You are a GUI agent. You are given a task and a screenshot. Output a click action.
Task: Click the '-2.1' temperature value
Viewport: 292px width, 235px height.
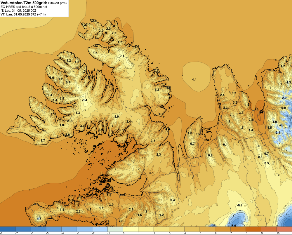point(277,133)
